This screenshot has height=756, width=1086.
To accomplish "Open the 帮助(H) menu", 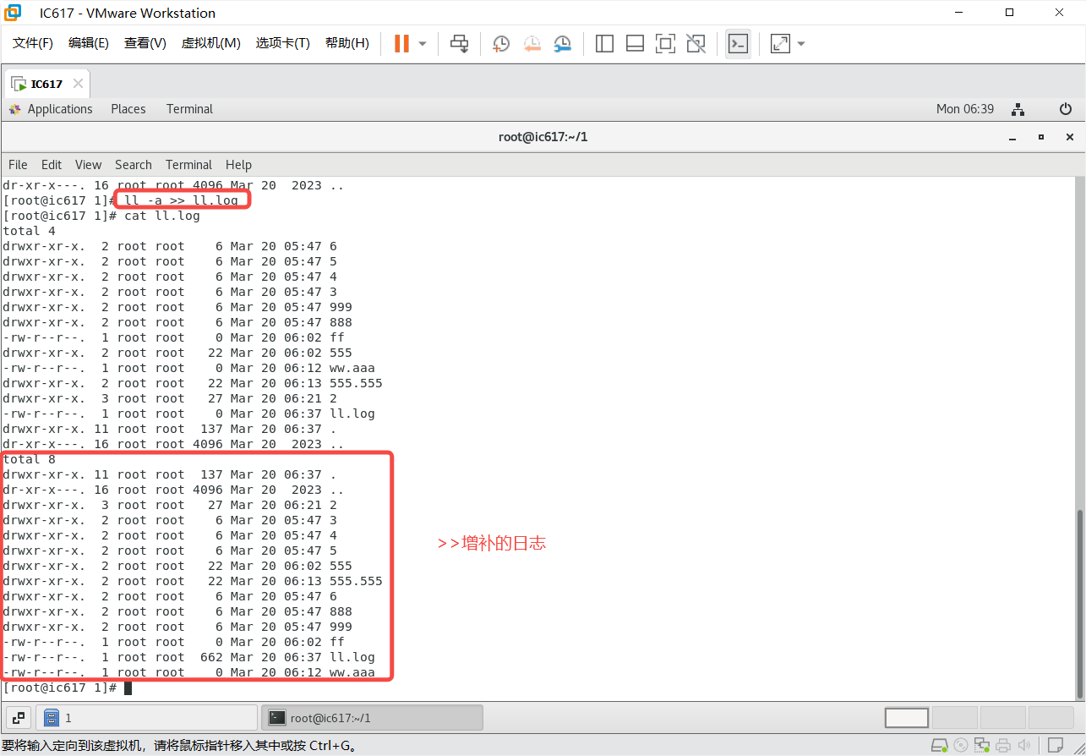I will (347, 43).
